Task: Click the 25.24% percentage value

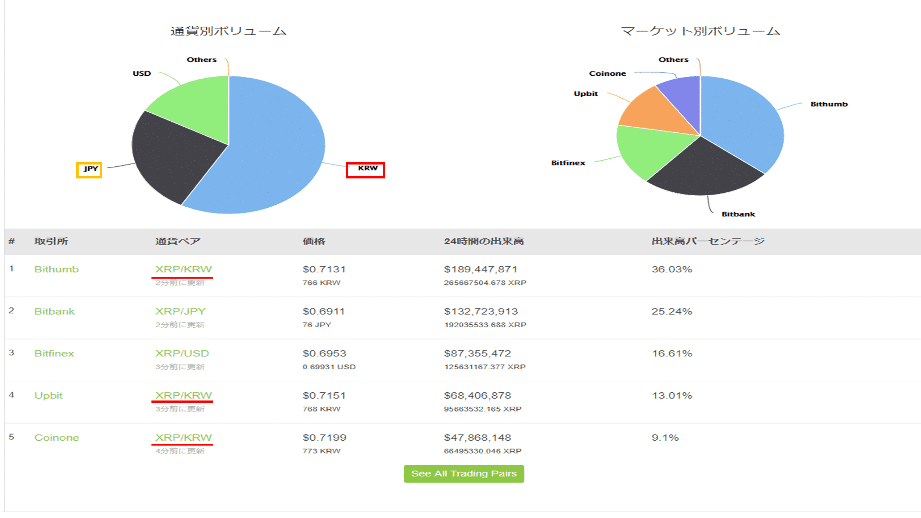Action: [672, 312]
